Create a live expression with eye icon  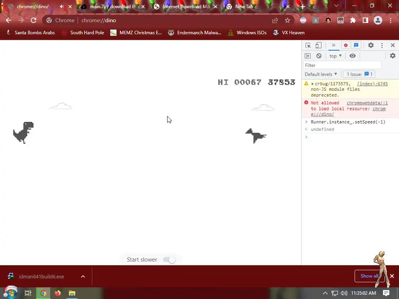pos(352,56)
